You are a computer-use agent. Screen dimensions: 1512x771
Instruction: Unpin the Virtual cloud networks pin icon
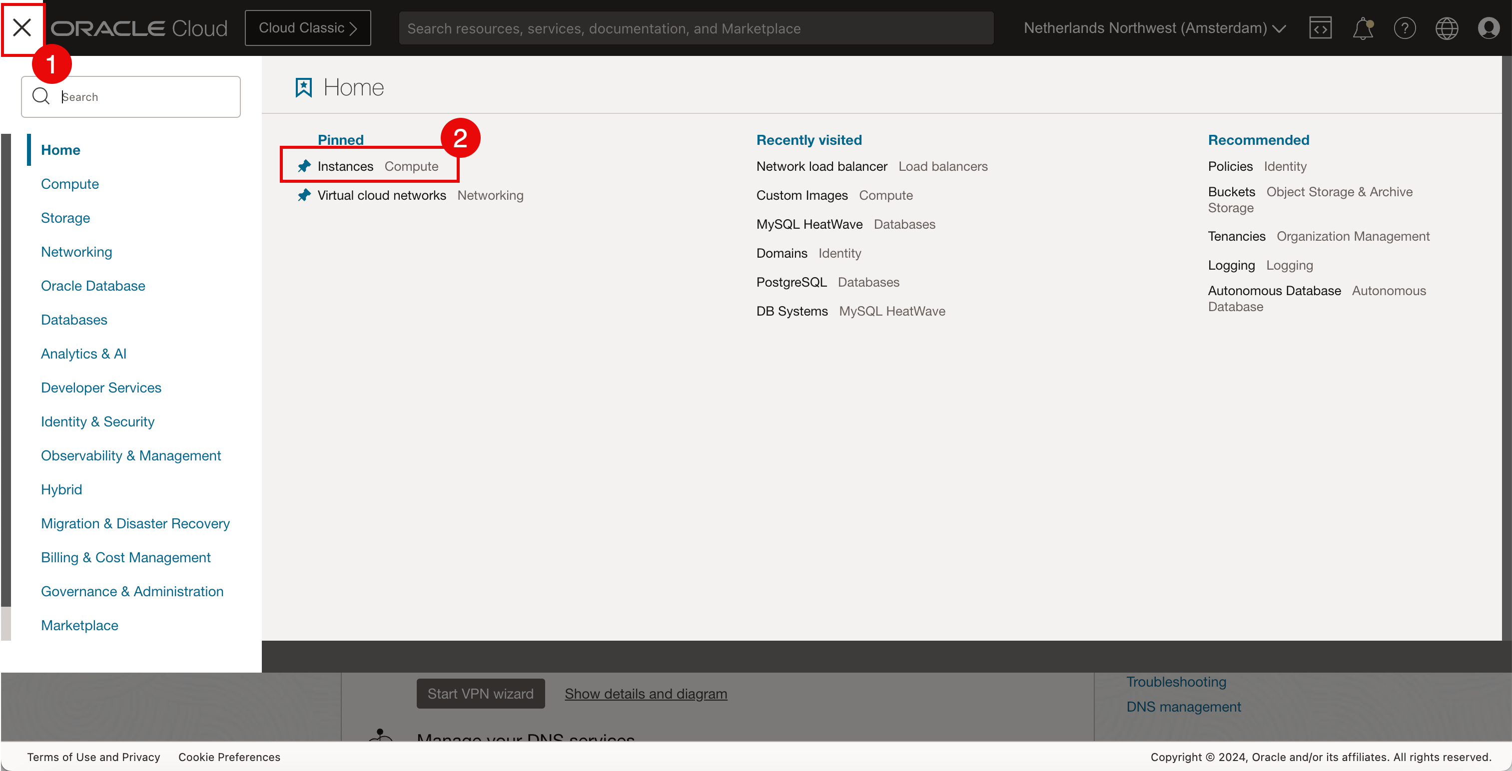click(x=304, y=195)
